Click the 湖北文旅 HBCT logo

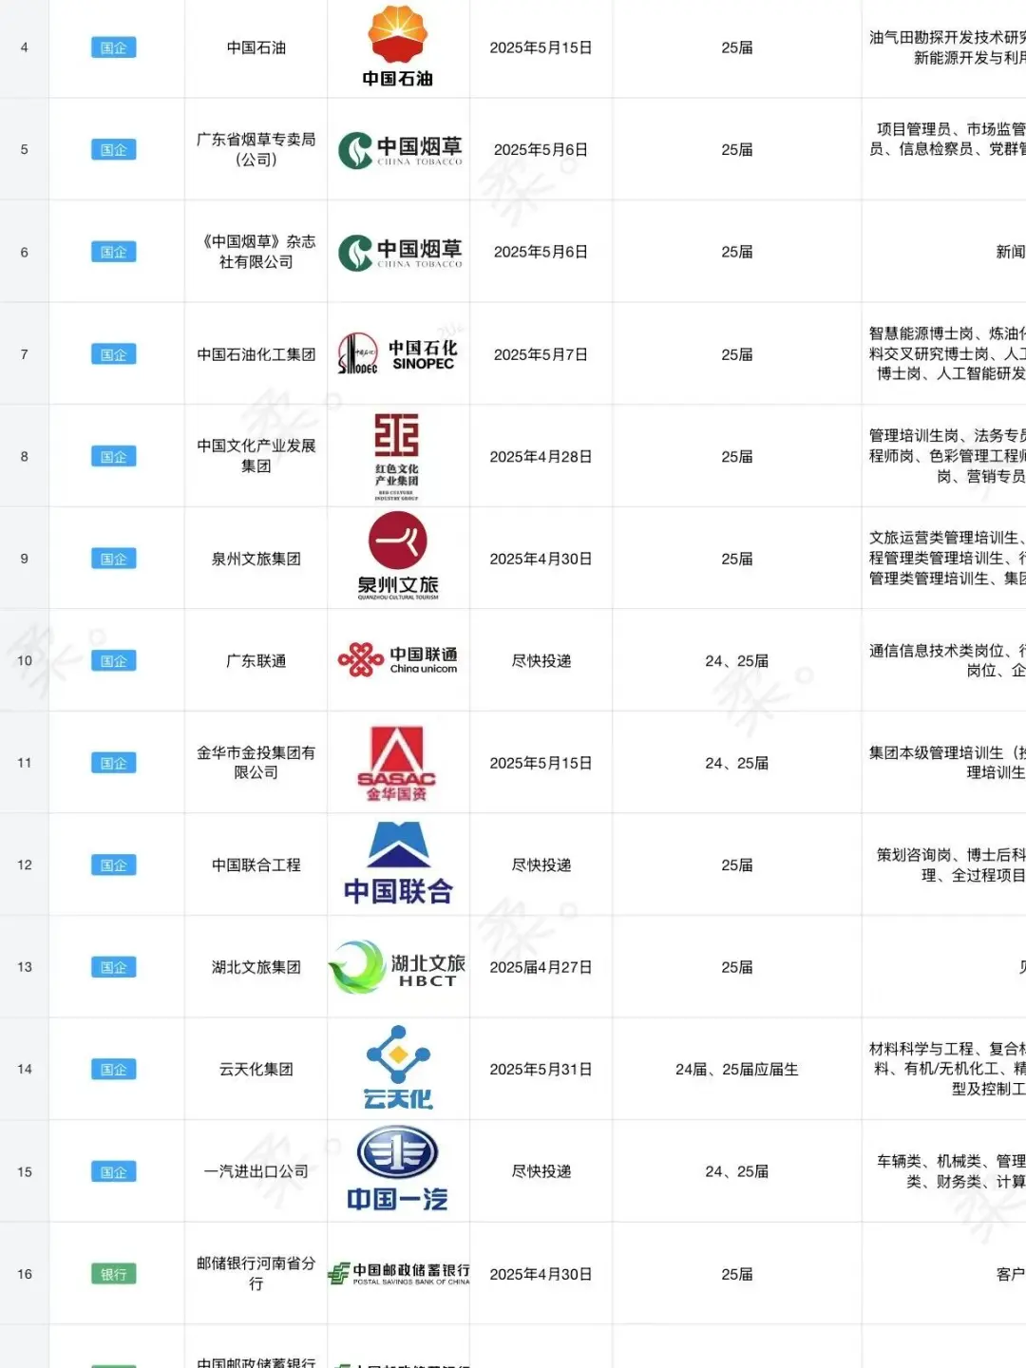(397, 967)
